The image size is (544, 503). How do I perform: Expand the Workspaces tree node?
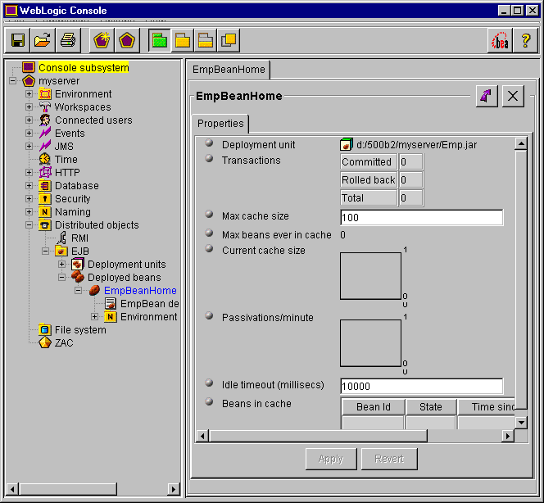point(29,106)
